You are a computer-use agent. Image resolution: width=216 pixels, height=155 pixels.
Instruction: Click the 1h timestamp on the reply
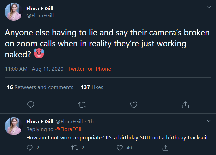[x=91, y=121]
